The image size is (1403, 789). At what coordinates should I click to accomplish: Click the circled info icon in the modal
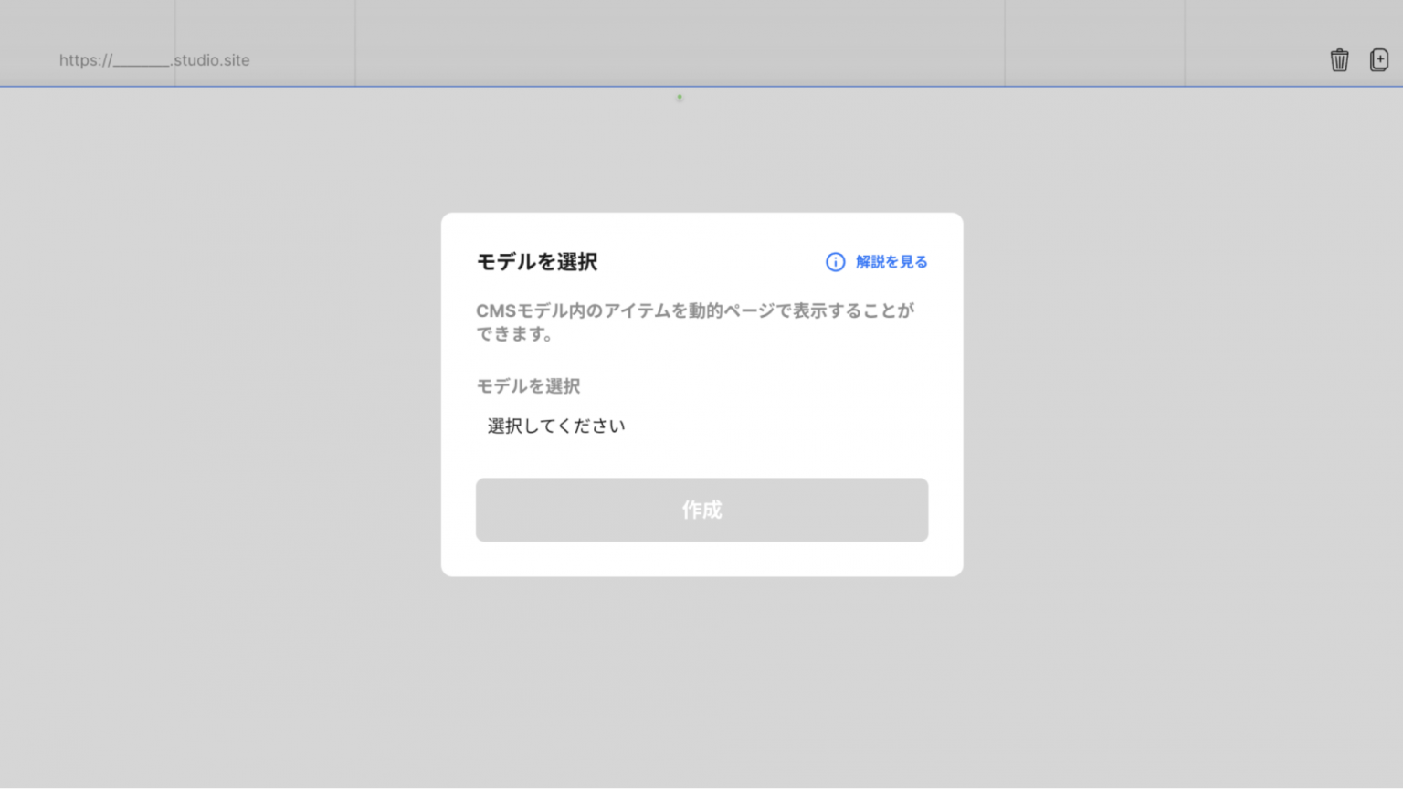834,262
